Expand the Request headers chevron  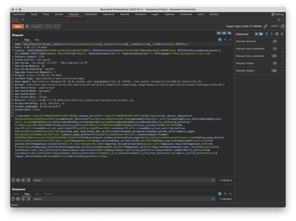(x=282, y=71)
